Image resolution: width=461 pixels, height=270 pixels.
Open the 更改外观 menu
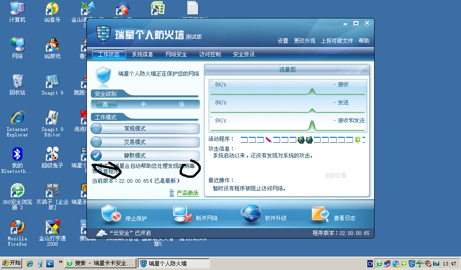(304, 41)
